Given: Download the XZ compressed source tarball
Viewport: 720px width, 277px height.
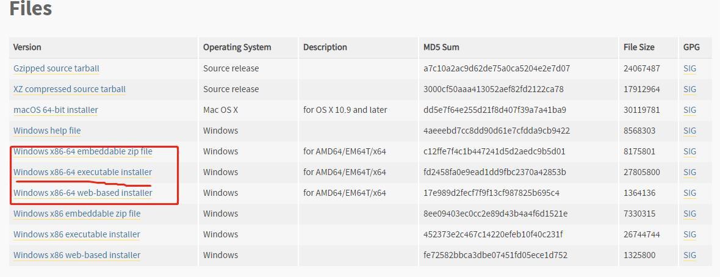Looking at the screenshot, I should 69,89.
